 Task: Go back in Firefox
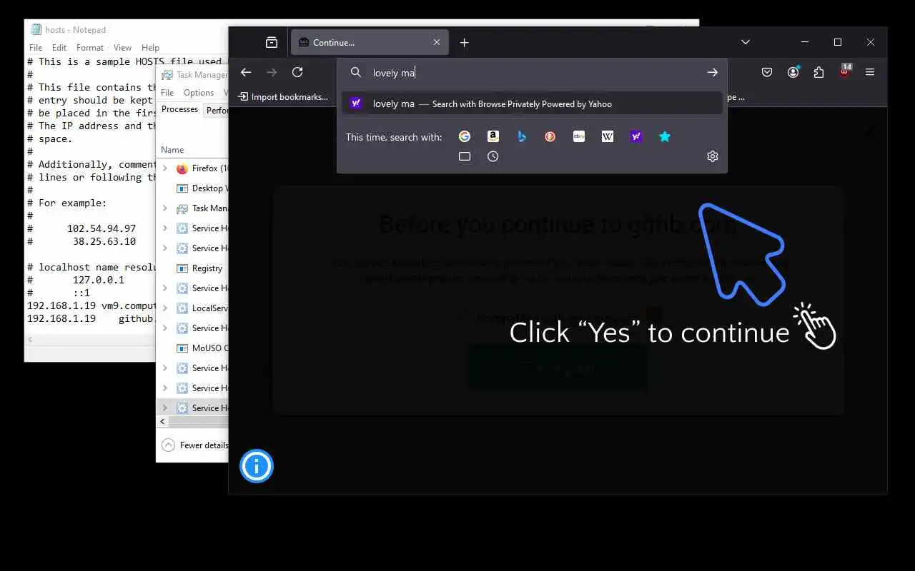(246, 72)
